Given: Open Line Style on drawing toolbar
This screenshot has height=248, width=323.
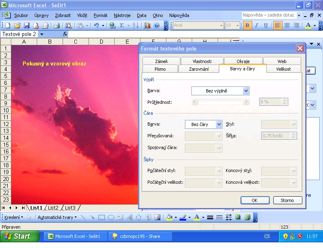Looking at the screenshot, I should point(210,217).
